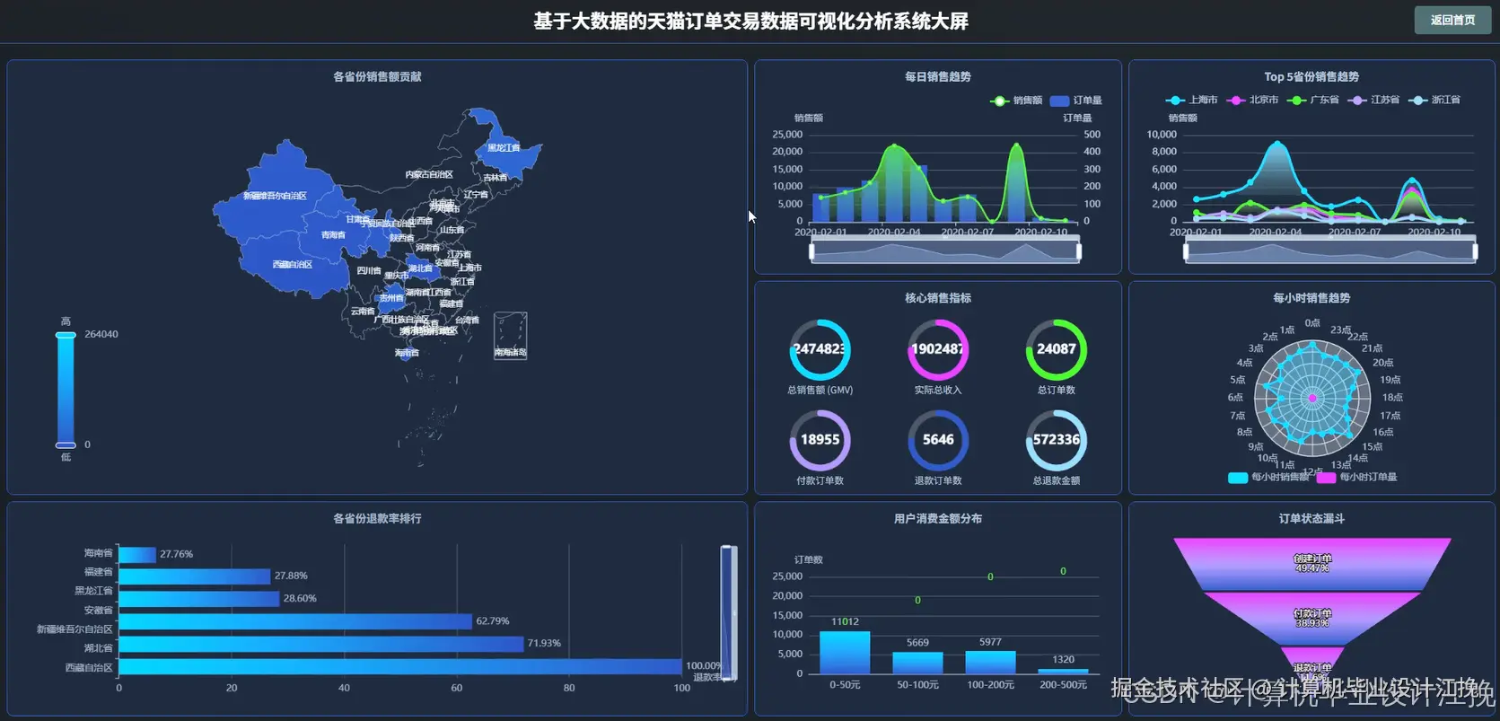Select the 付款订单数 gauge ring

(x=820, y=440)
